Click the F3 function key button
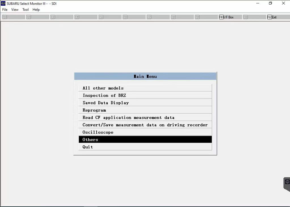This screenshot has width=290, height=207. point(62,17)
